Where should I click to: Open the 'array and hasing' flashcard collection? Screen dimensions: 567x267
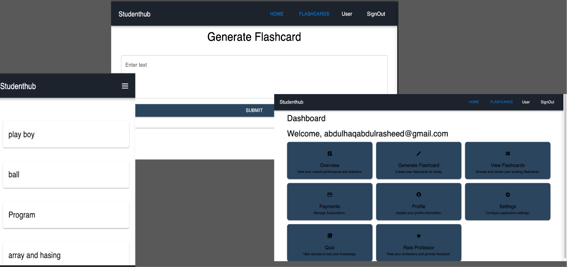coord(66,254)
